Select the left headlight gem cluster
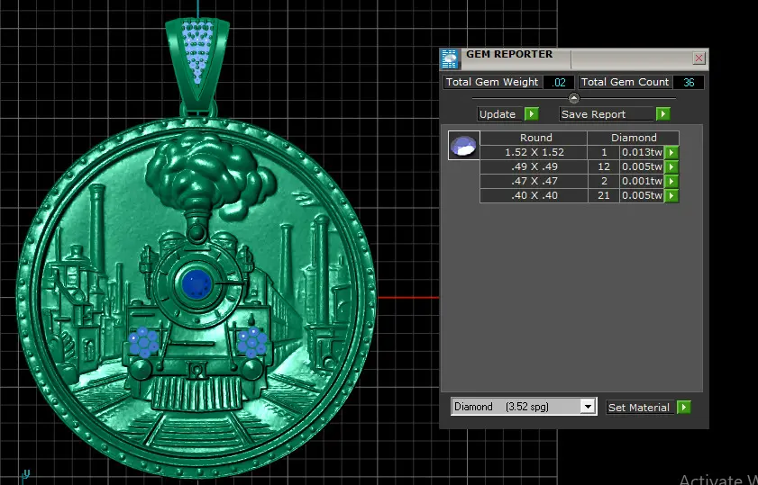This screenshot has width=758, height=485. tap(143, 342)
